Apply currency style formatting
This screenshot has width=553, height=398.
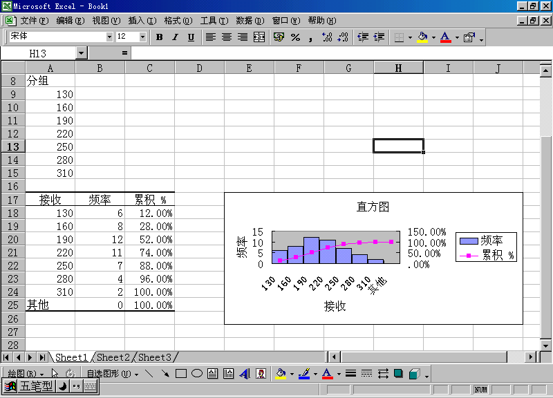(x=279, y=37)
